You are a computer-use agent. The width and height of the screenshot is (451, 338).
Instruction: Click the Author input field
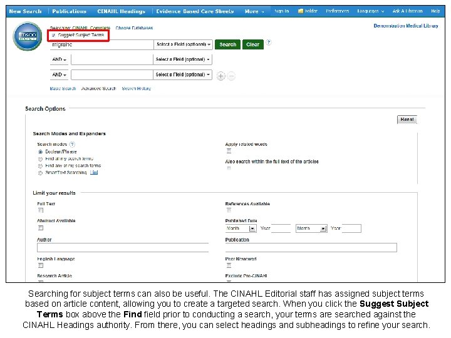coord(123,248)
